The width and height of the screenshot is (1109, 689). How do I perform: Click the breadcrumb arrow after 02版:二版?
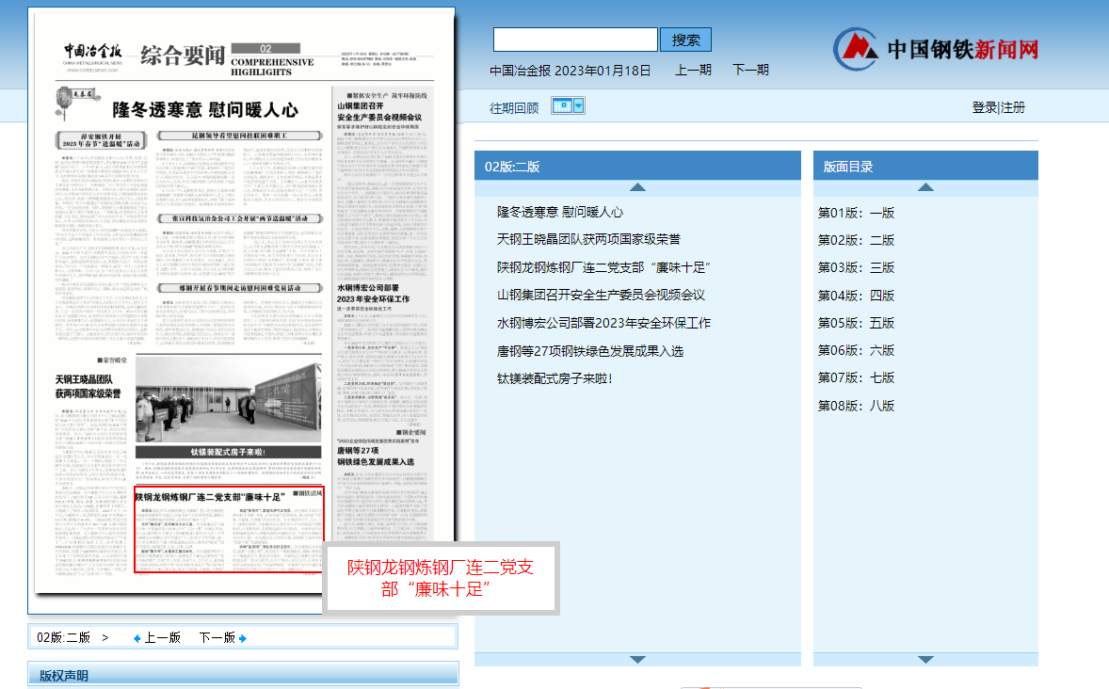click(104, 636)
